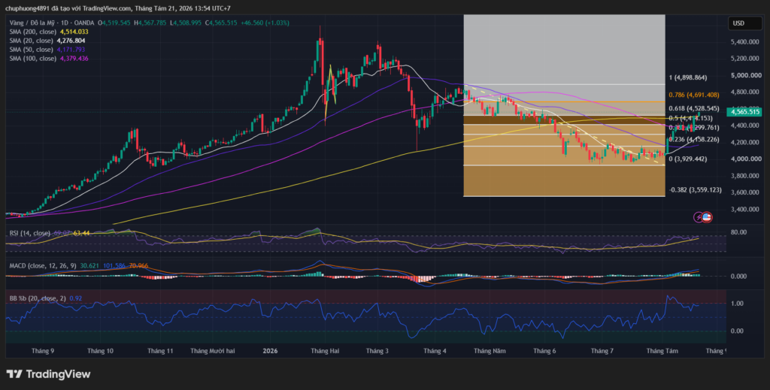770x390 pixels.
Task: Click the closing price value C4,565.515
Action: (221, 23)
